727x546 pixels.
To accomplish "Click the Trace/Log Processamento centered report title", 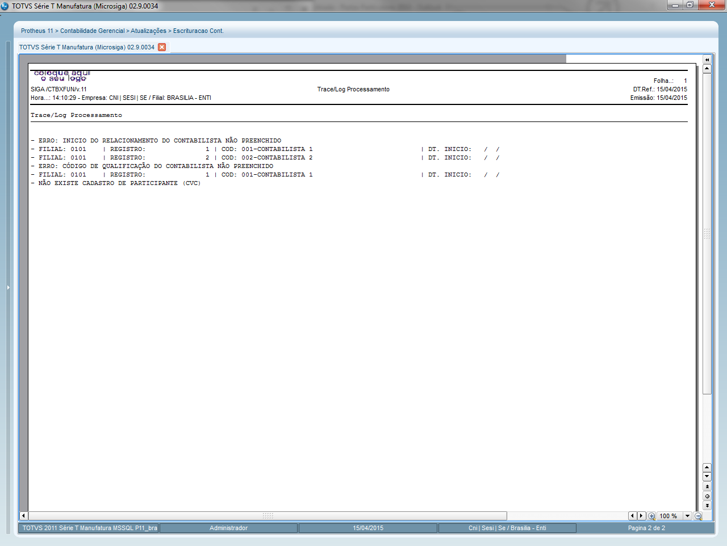I will 353,89.
